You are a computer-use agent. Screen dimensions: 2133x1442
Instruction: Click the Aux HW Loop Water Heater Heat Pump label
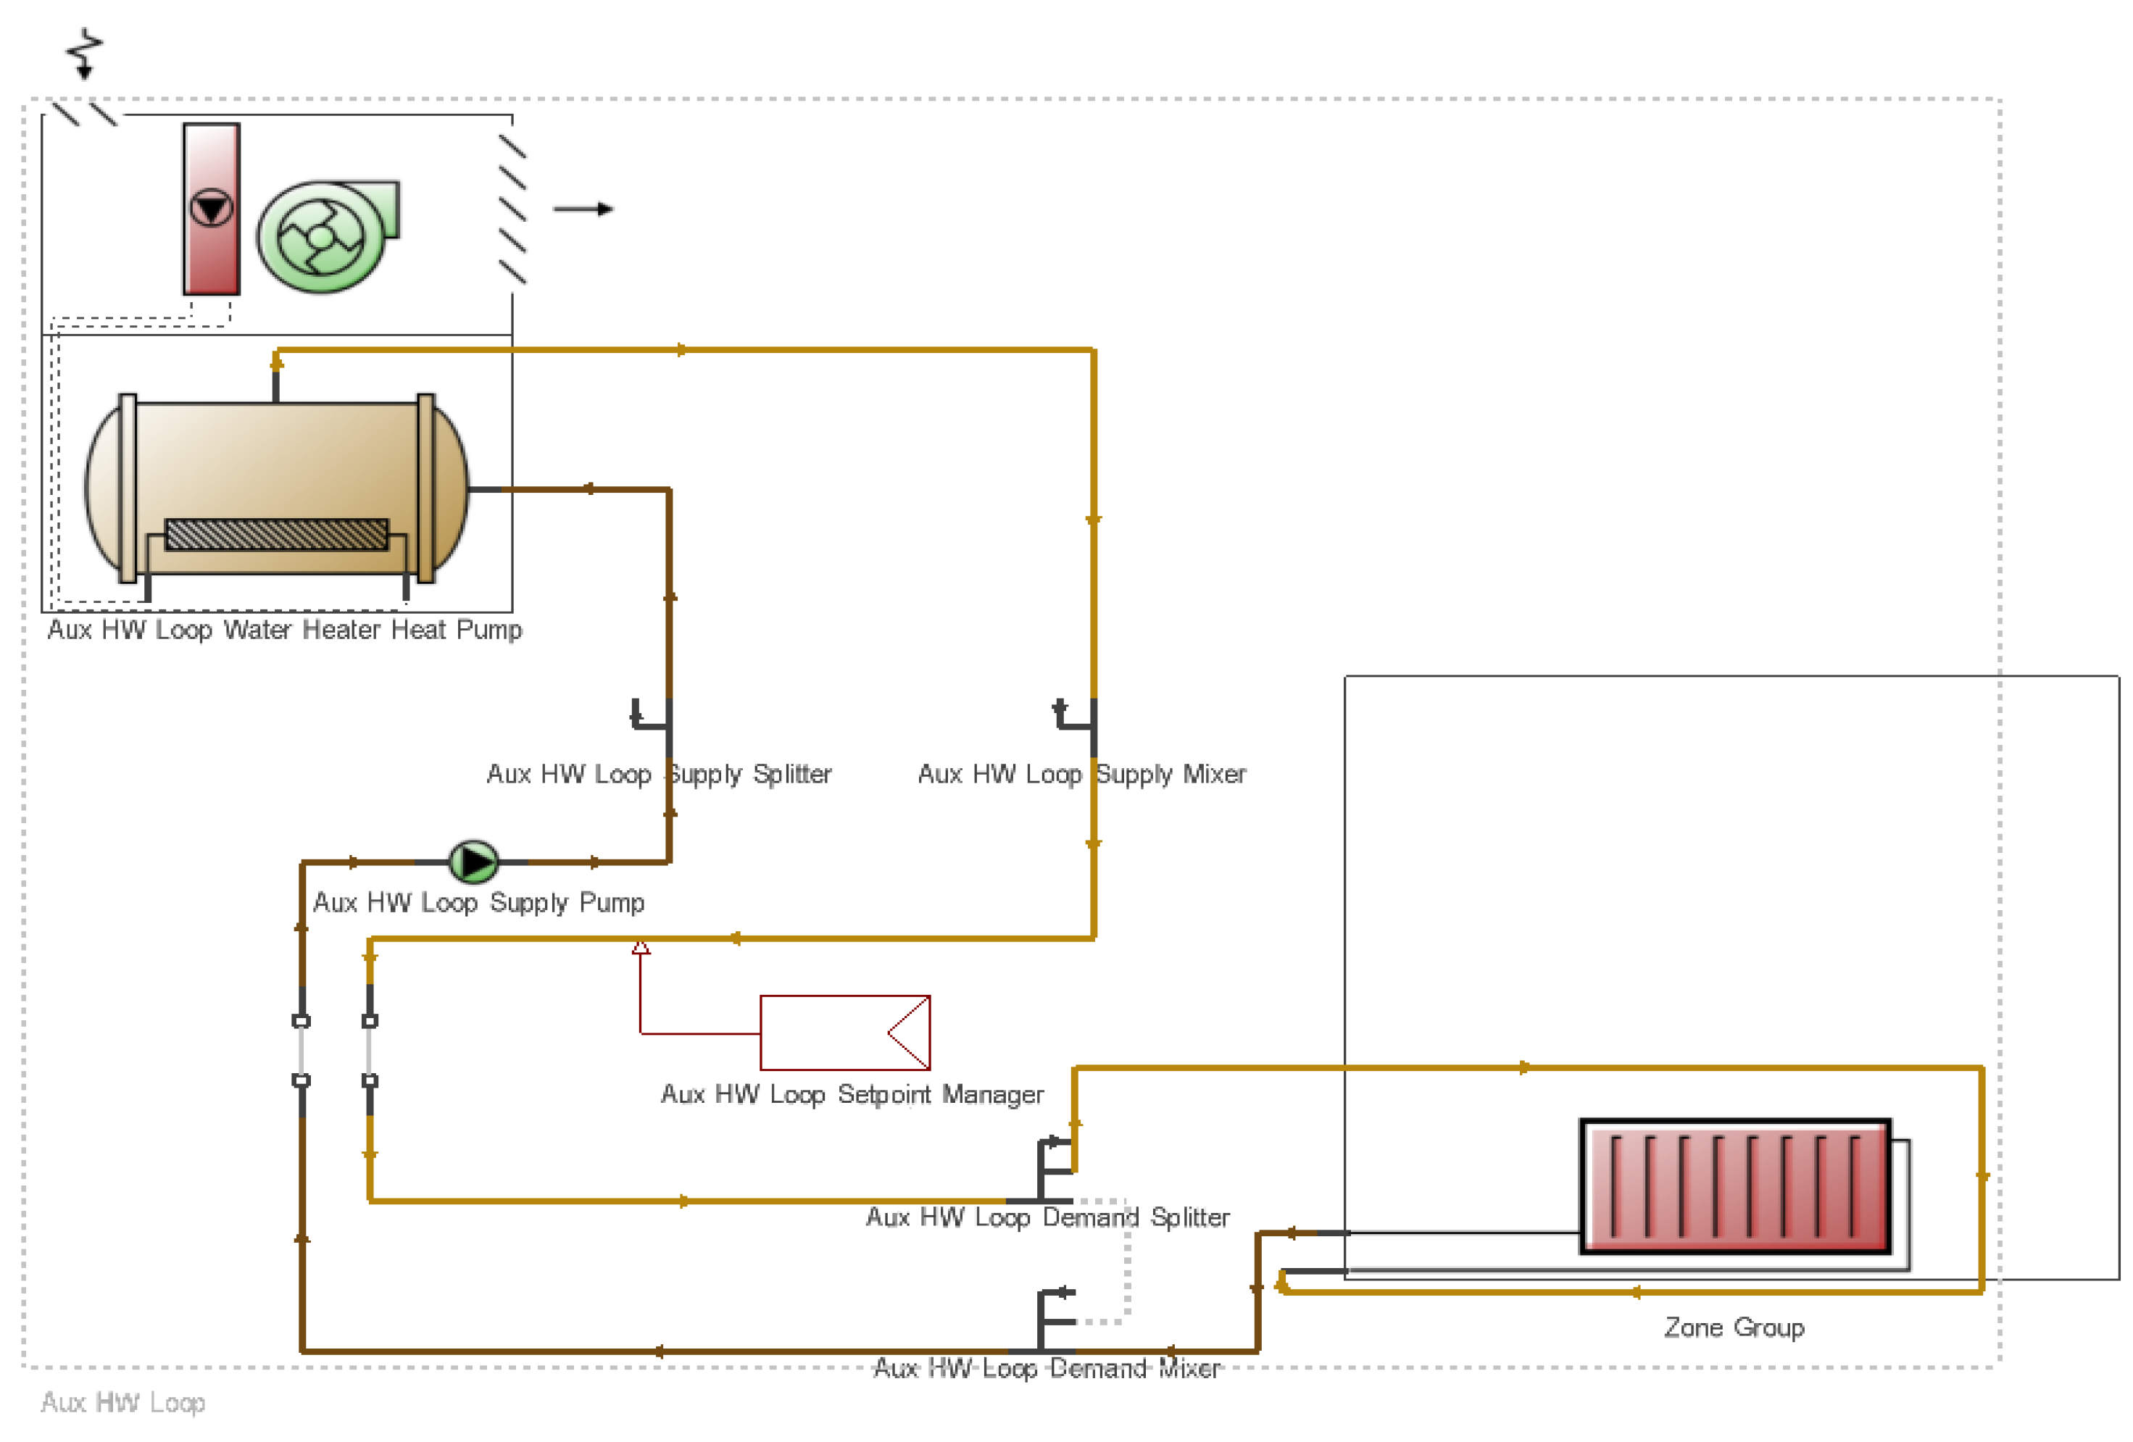(285, 630)
